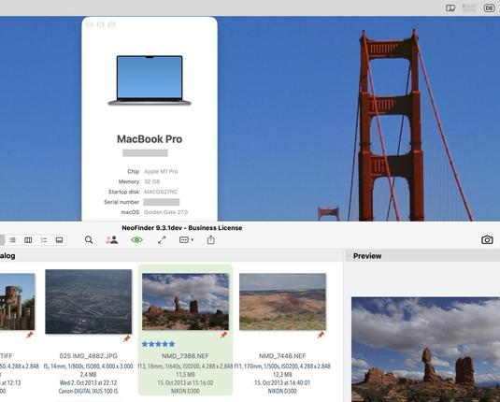Click the camera icon in toolbar

click(487, 240)
